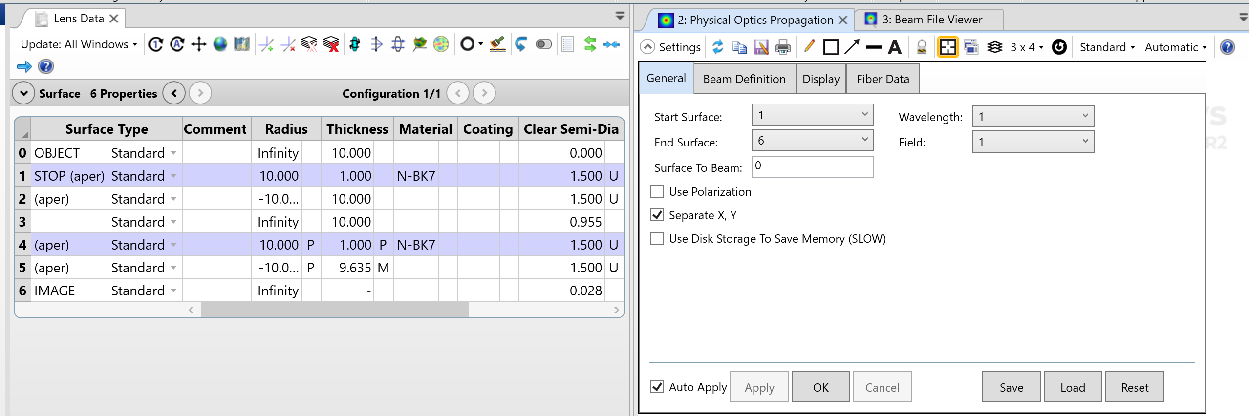Open the Fiber Data tab

click(x=883, y=79)
